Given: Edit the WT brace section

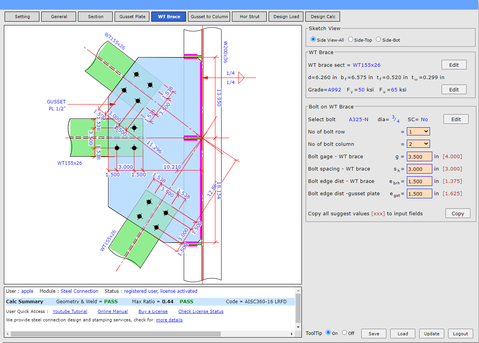Looking at the screenshot, I should click(454, 65).
